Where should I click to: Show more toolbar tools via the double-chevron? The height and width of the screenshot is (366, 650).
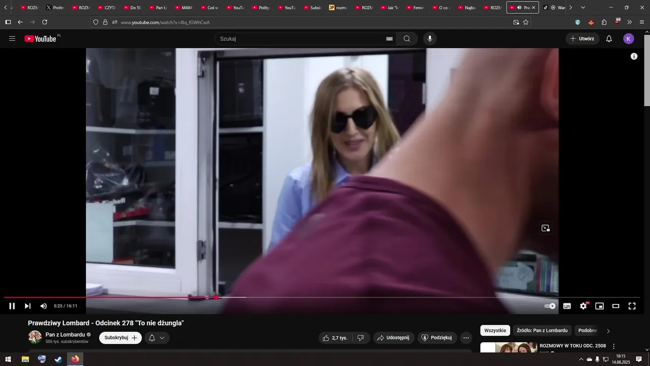tap(630, 22)
